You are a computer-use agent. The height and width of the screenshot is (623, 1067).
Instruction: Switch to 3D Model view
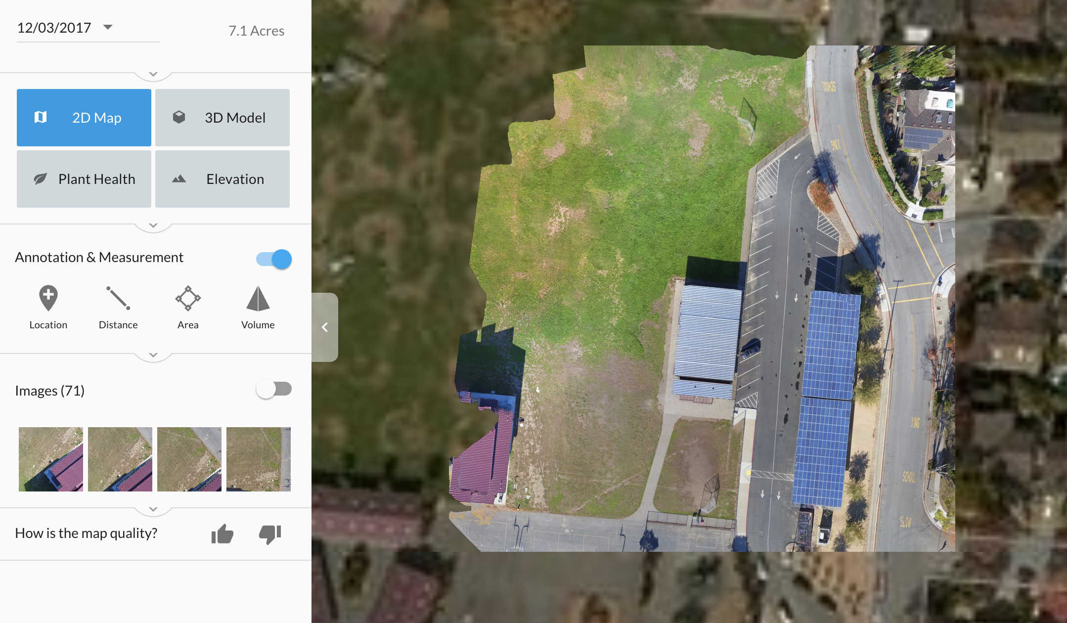[222, 118]
